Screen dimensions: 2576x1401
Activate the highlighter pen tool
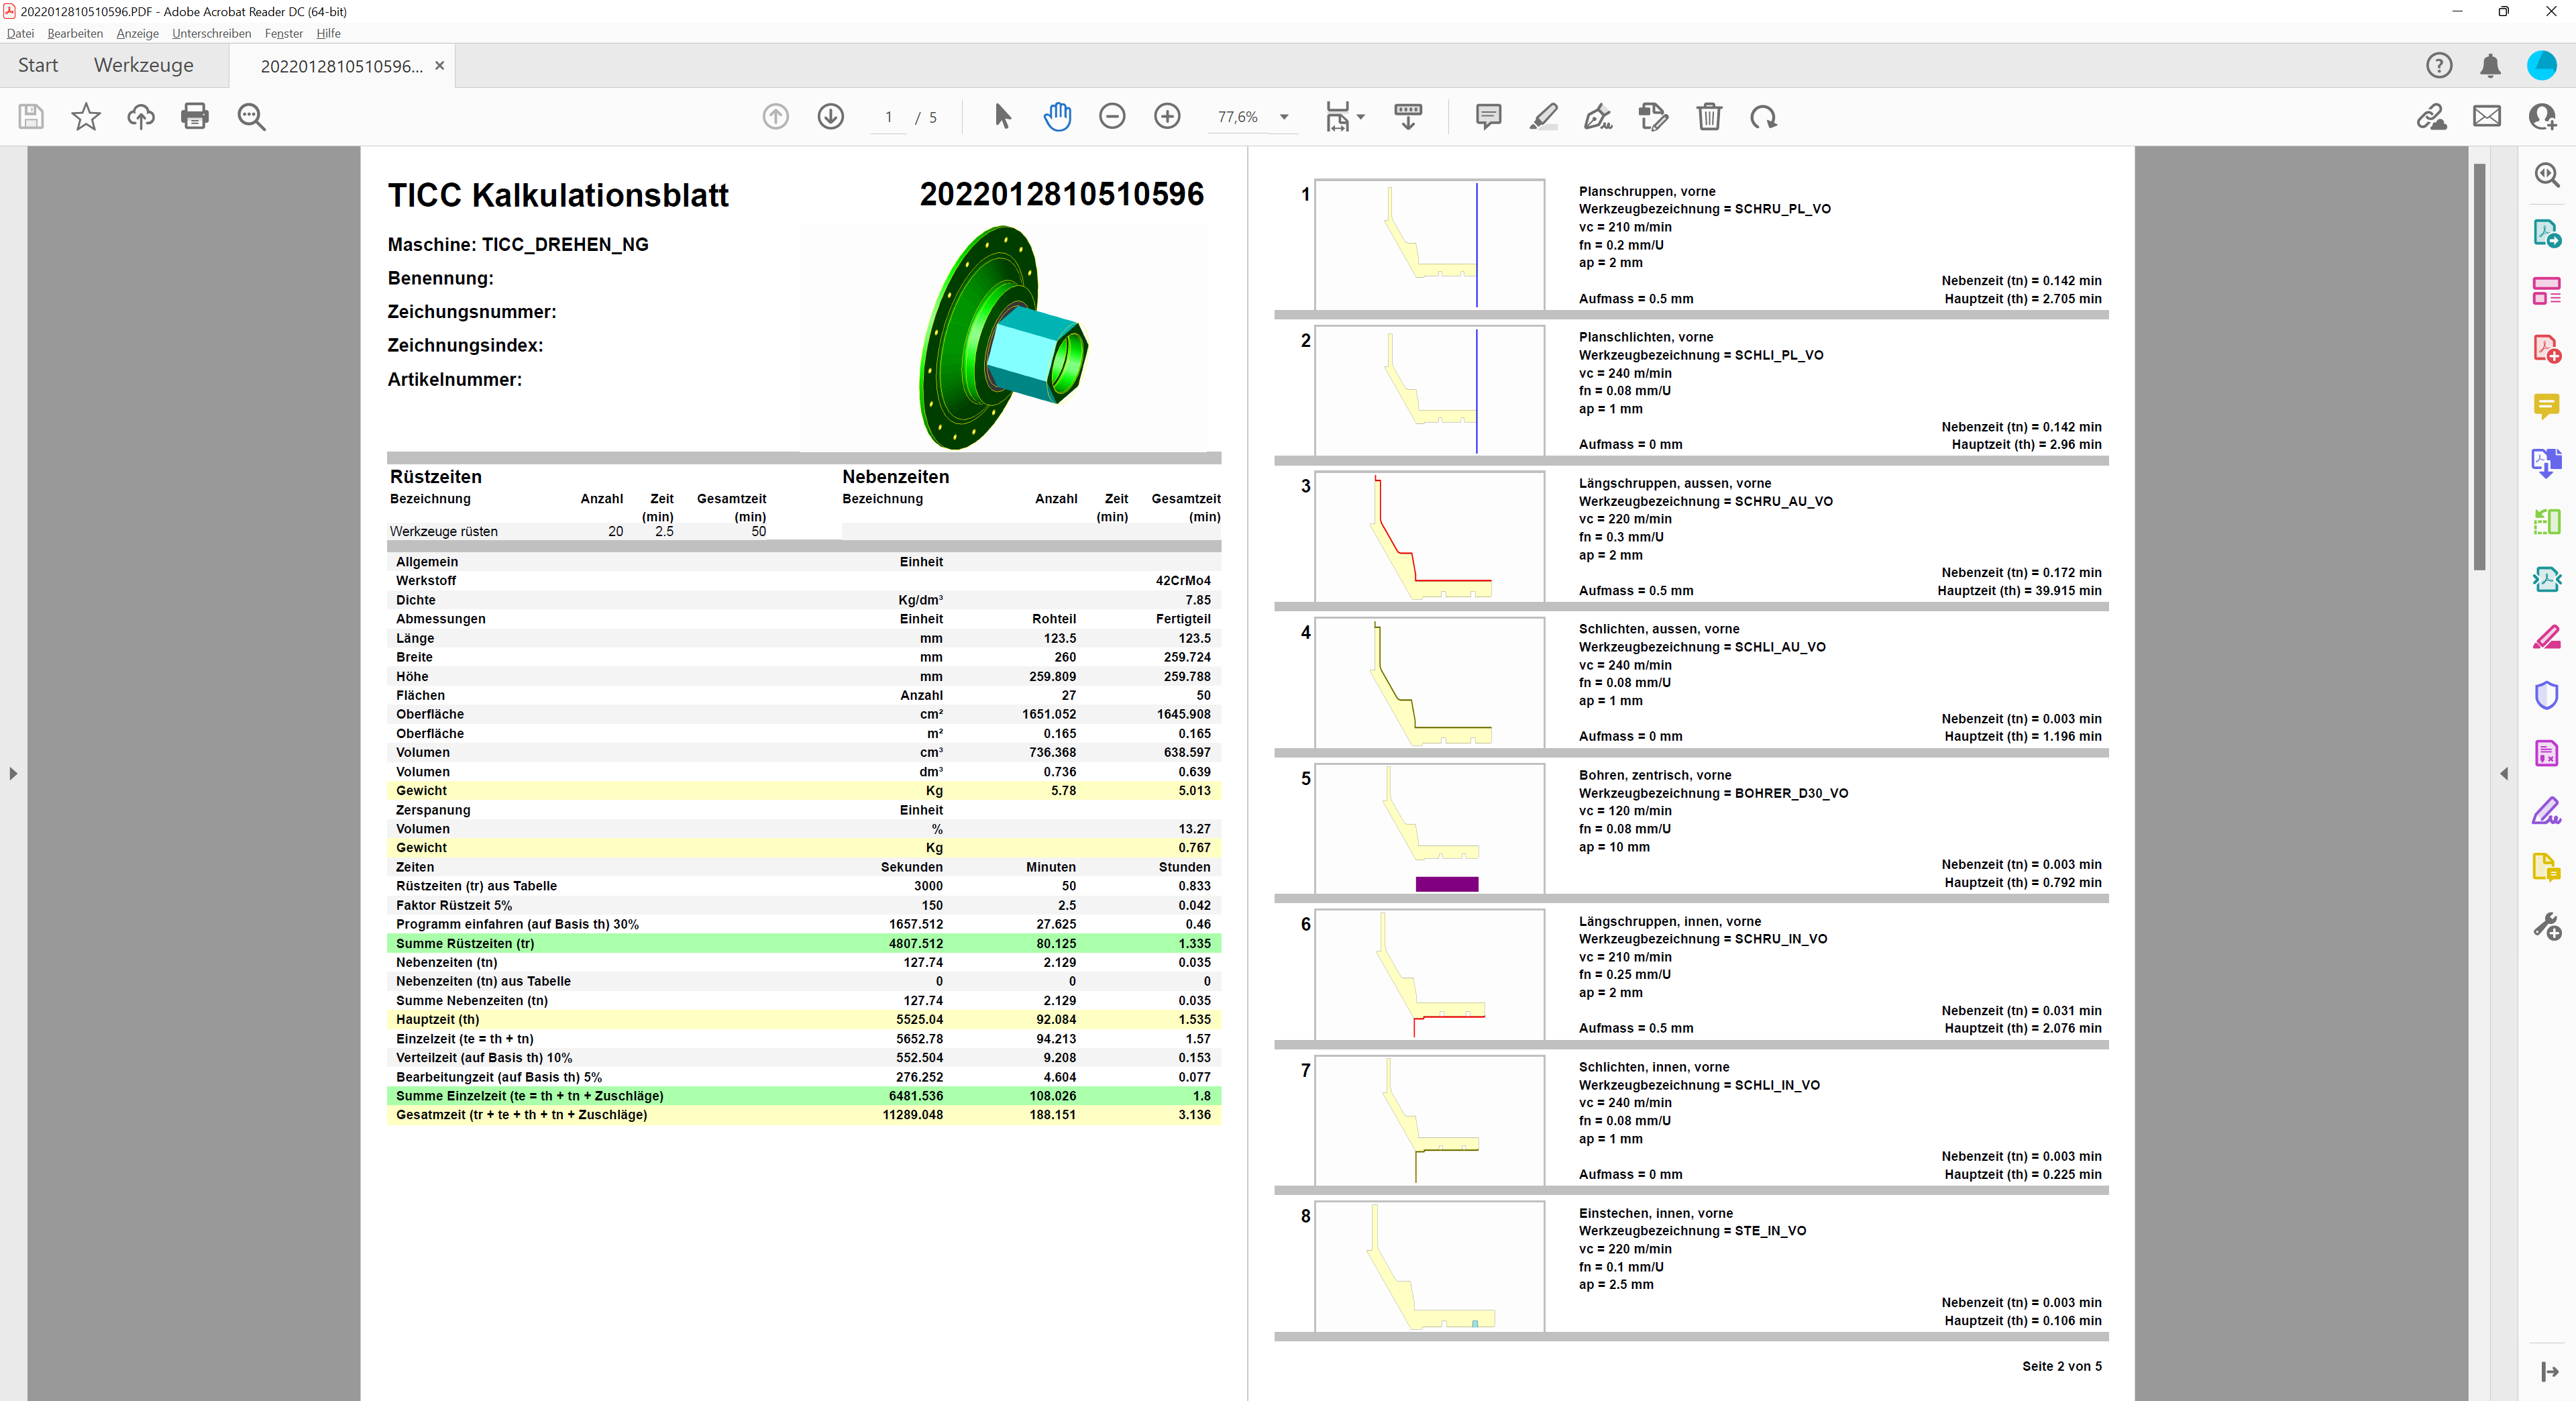pyautogui.click(x=1543, y=117)
